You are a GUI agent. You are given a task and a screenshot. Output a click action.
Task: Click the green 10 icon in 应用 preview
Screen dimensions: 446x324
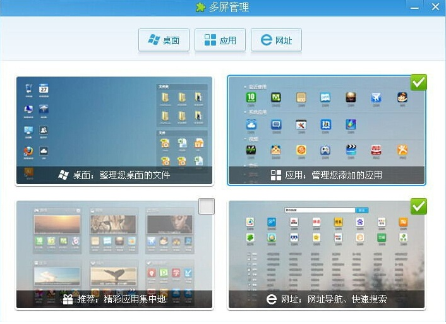(251, 97)
